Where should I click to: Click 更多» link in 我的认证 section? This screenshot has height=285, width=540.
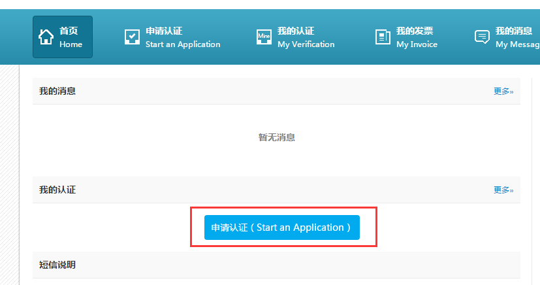(x=503, y=190)
